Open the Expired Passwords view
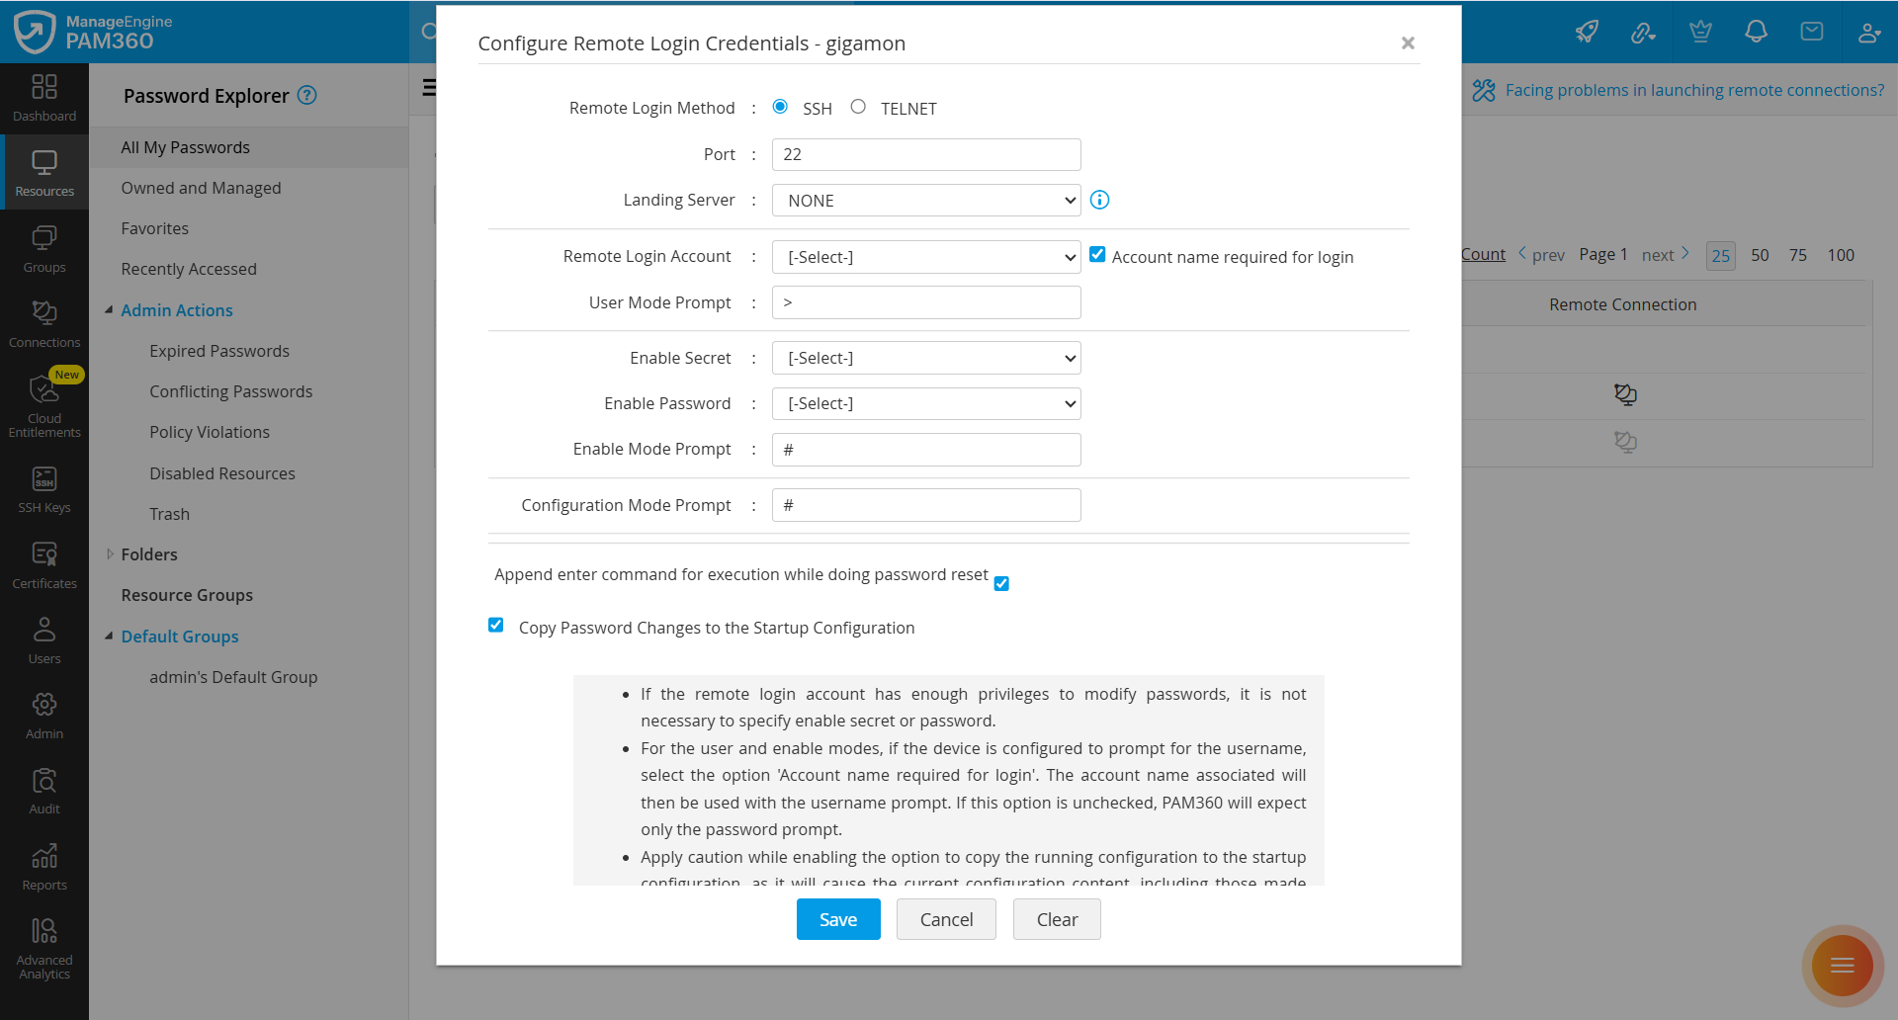 218,350
